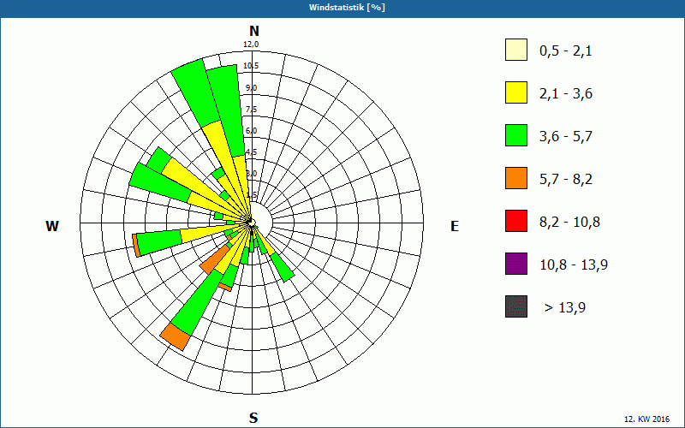Click the orange tip of the longest south-southwest bar

click(x=176, y=336)
